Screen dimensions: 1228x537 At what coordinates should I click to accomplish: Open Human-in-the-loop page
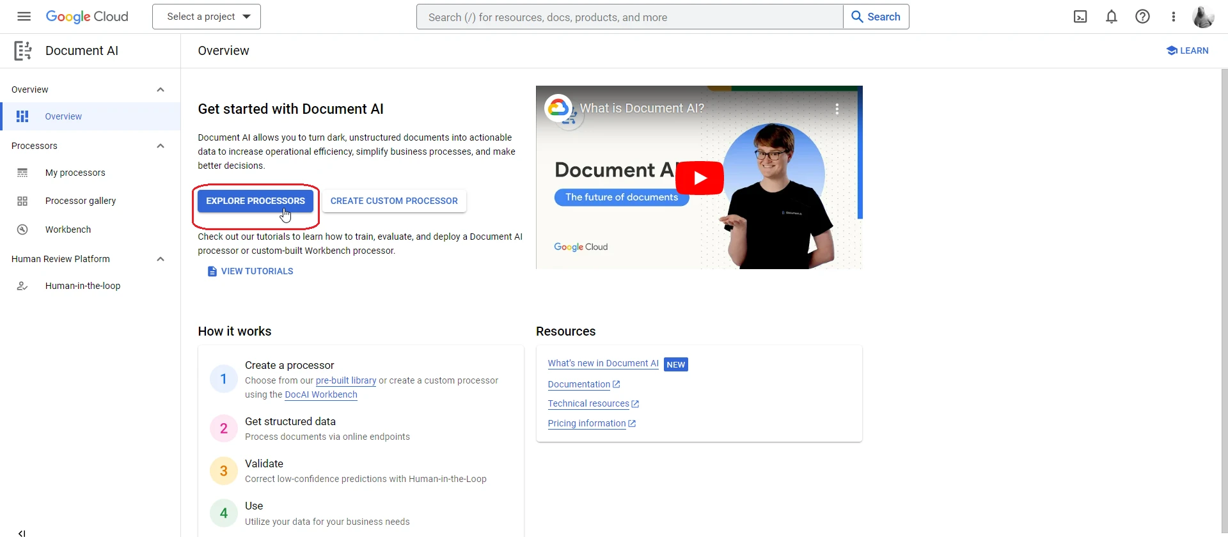point(90,286)
